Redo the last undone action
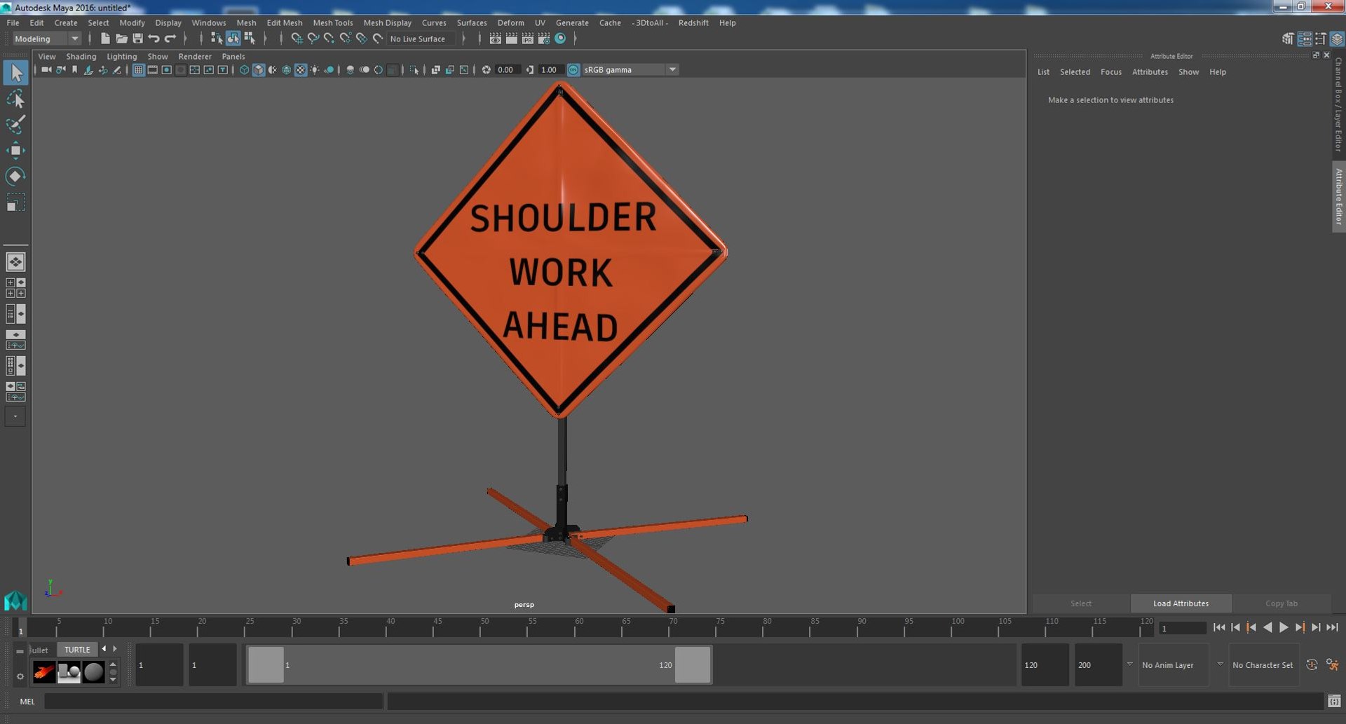 pyautogui.click(x=170, y=39)
